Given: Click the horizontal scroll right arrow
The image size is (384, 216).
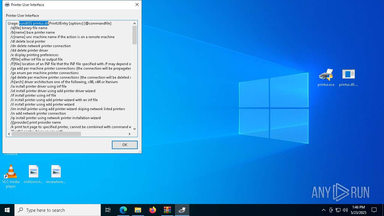Looking at the screenshot, I should (x=129, y=134).
